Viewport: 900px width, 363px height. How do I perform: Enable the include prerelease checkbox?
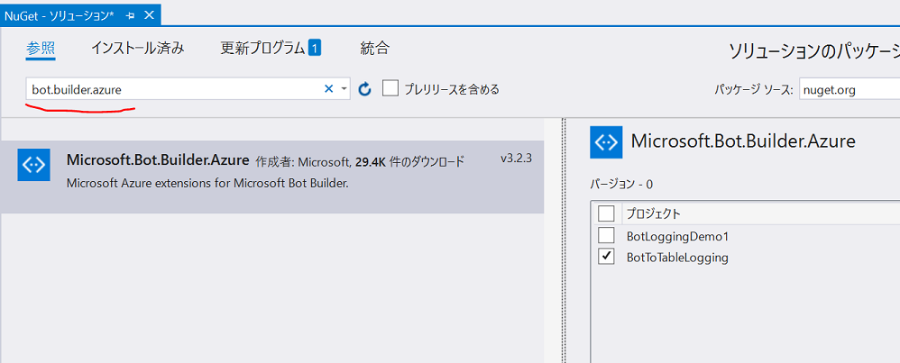[390, 88]
